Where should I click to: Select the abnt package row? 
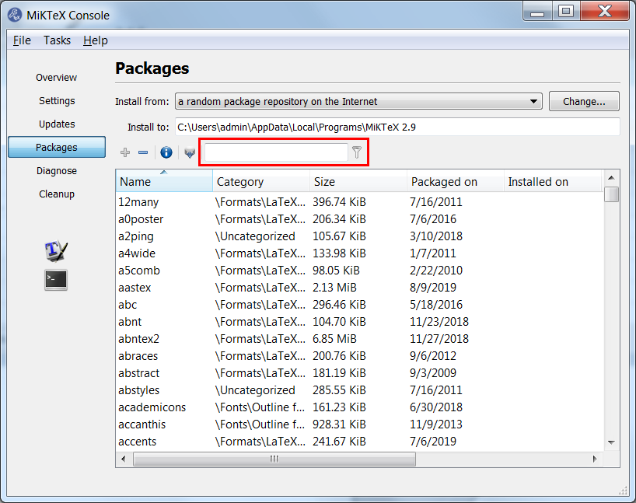[359, 322]
